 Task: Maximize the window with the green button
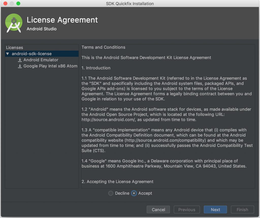(18, 4)
